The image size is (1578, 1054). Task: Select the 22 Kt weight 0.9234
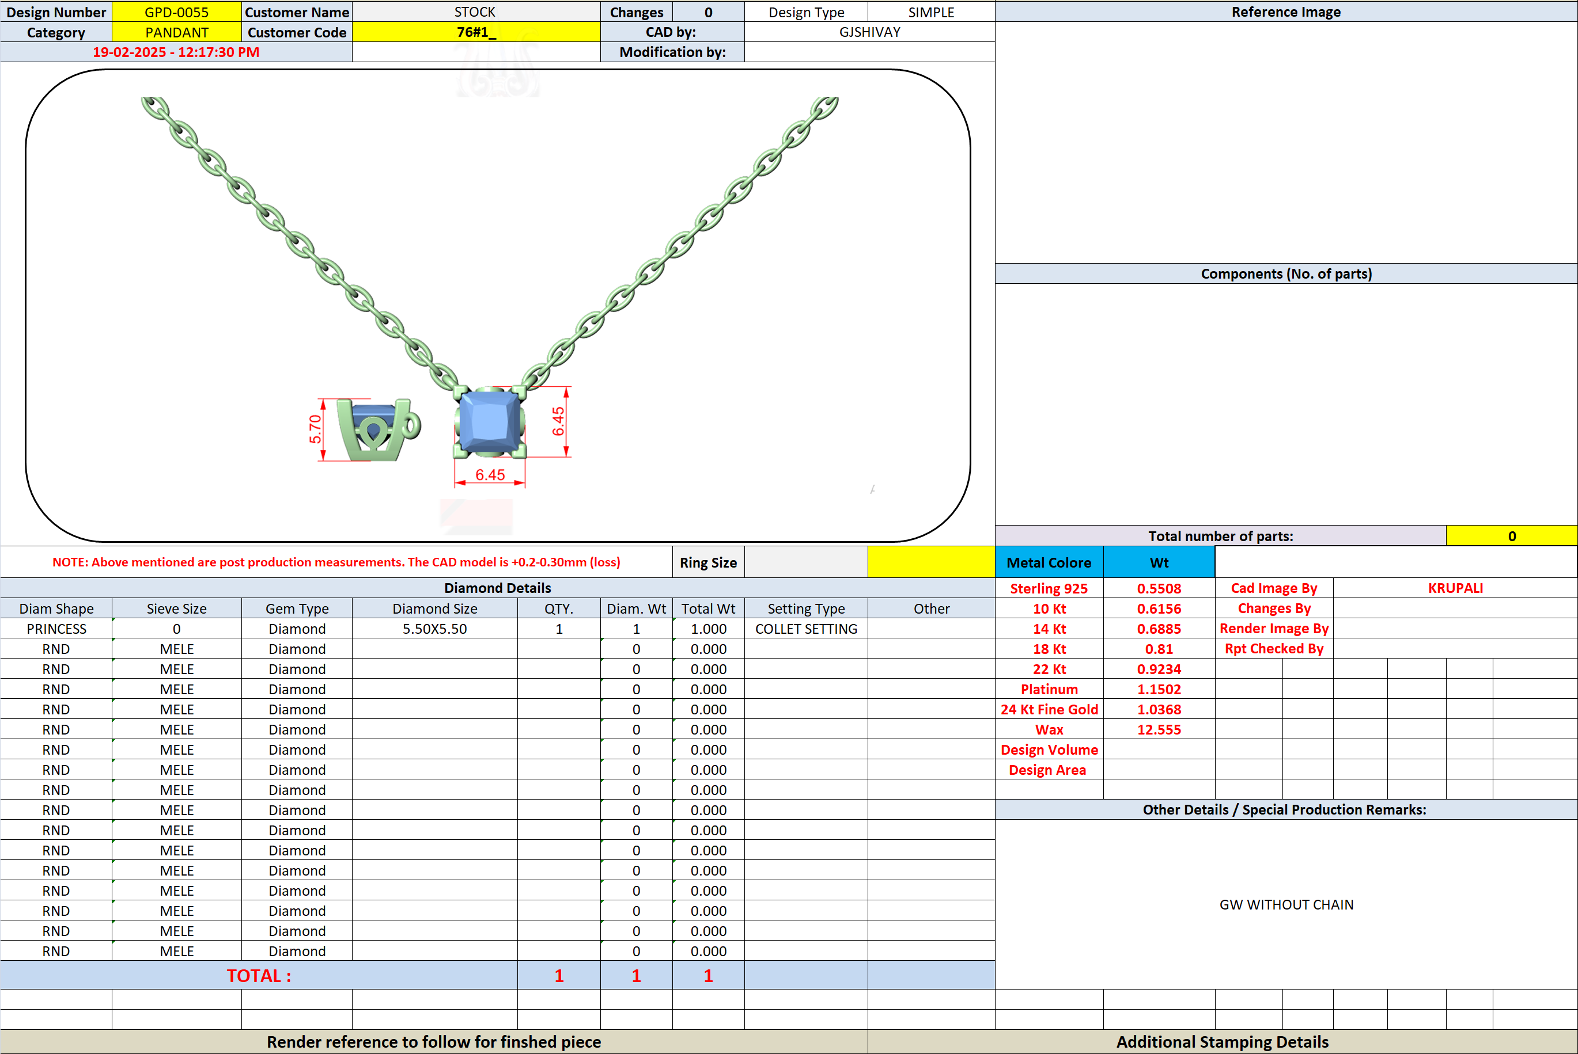click(x=1159, y=669)
